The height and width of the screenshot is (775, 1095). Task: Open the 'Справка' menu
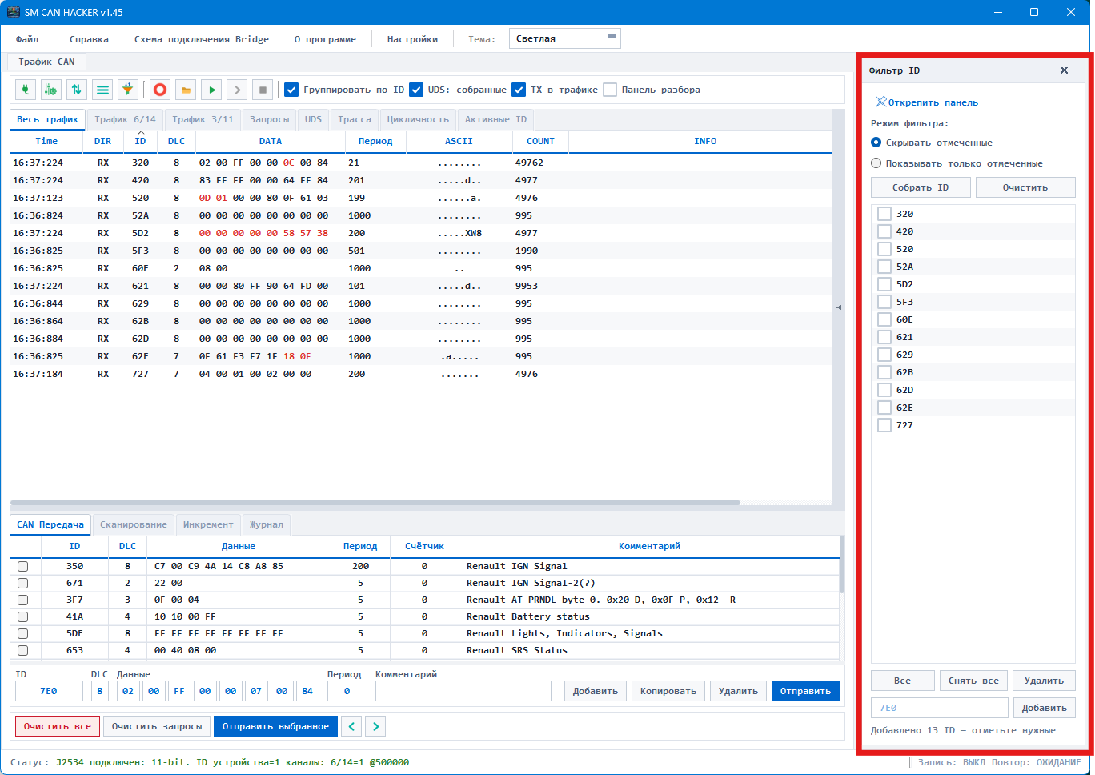(x=89, y=39)
